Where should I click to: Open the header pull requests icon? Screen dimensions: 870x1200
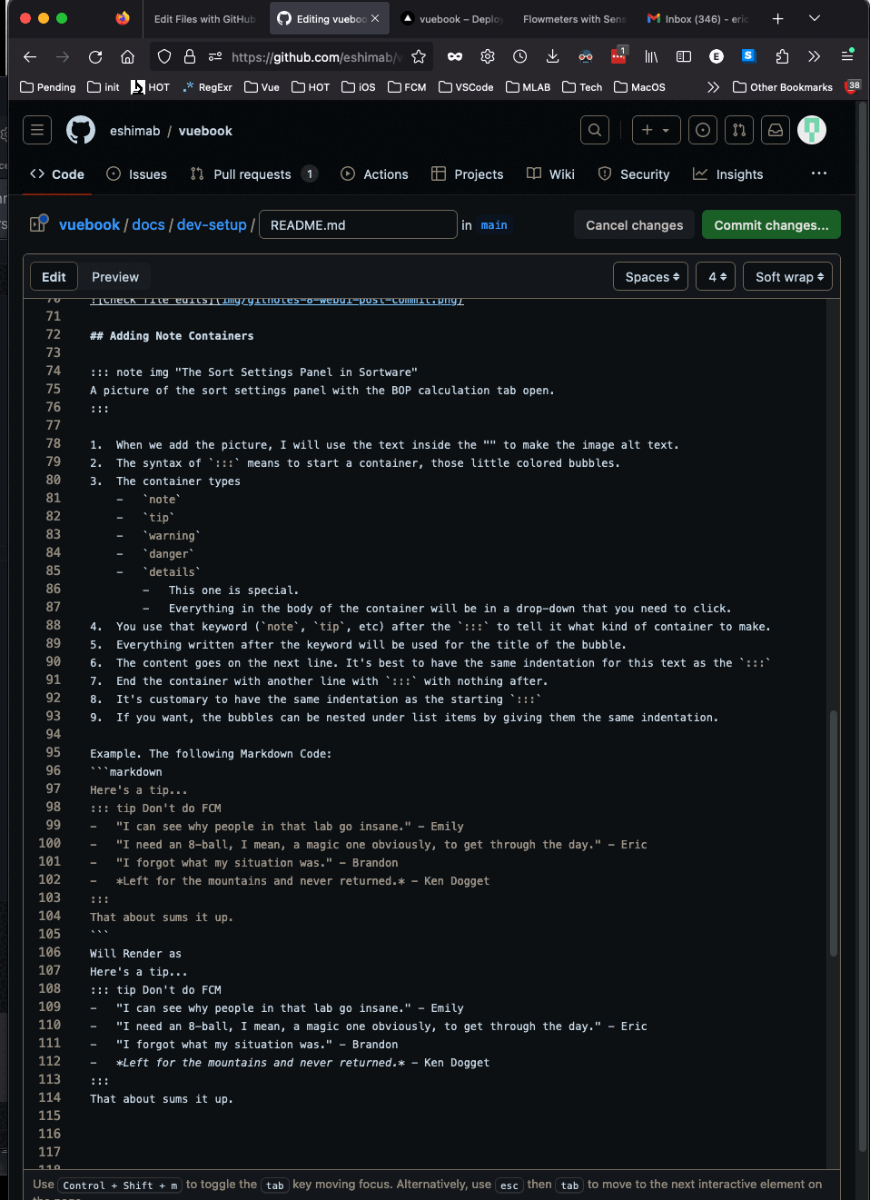click(x=739, y=130)
